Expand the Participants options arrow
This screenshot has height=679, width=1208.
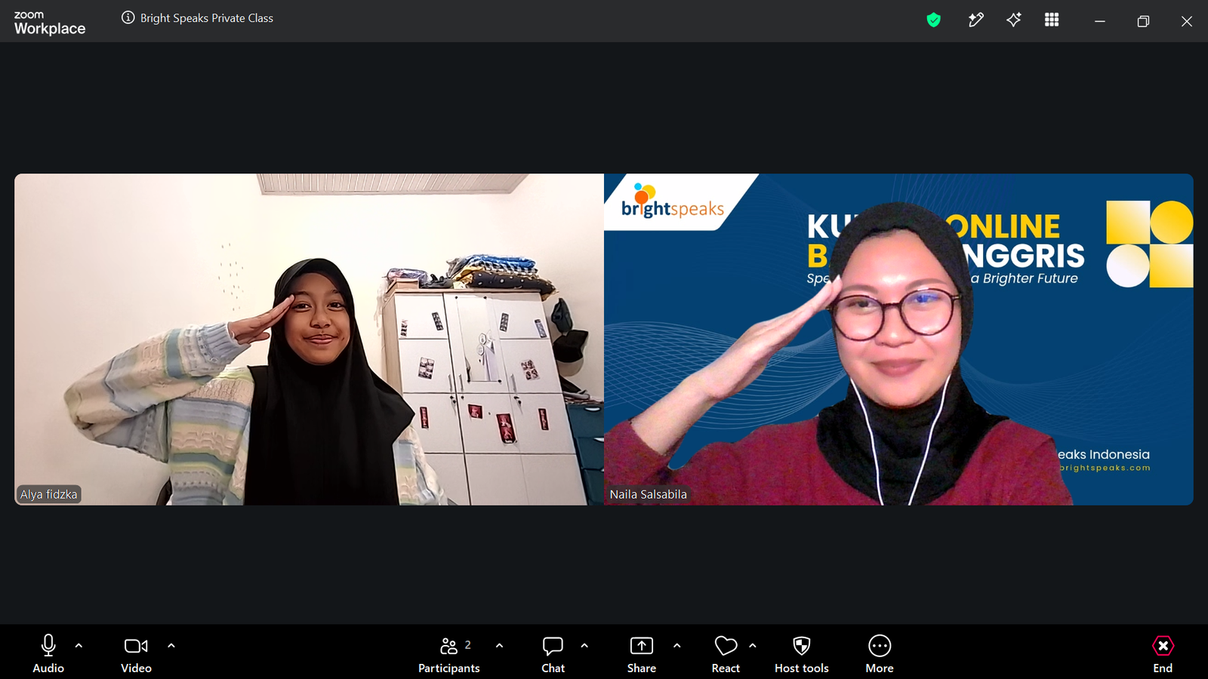(x=499, y=646)
